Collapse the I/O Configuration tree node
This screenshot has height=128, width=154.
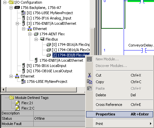coord(5,2)
